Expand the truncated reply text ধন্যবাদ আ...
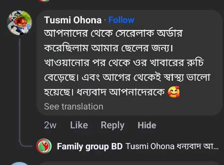Image resolution: width=224 pixels, height=165 pixels. point(198,146)
